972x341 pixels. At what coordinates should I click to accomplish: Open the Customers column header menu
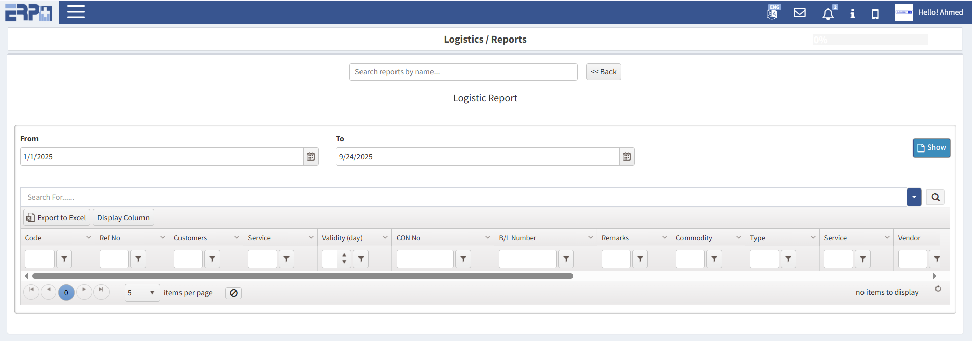[236, 237]
